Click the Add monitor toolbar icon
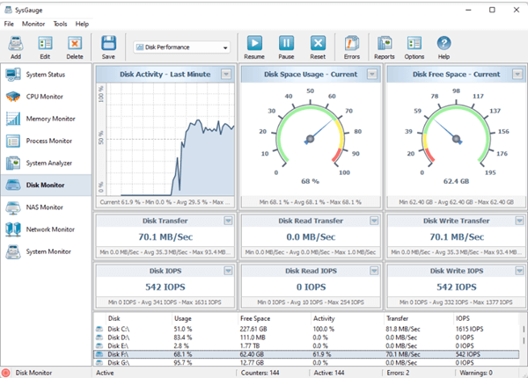 [x=16, y=44]
